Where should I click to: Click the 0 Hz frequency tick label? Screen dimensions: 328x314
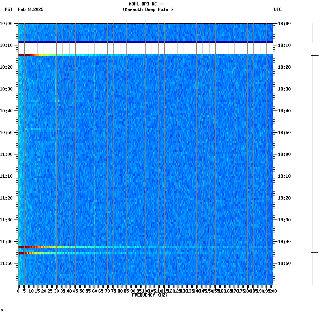[x=17, y=291]
